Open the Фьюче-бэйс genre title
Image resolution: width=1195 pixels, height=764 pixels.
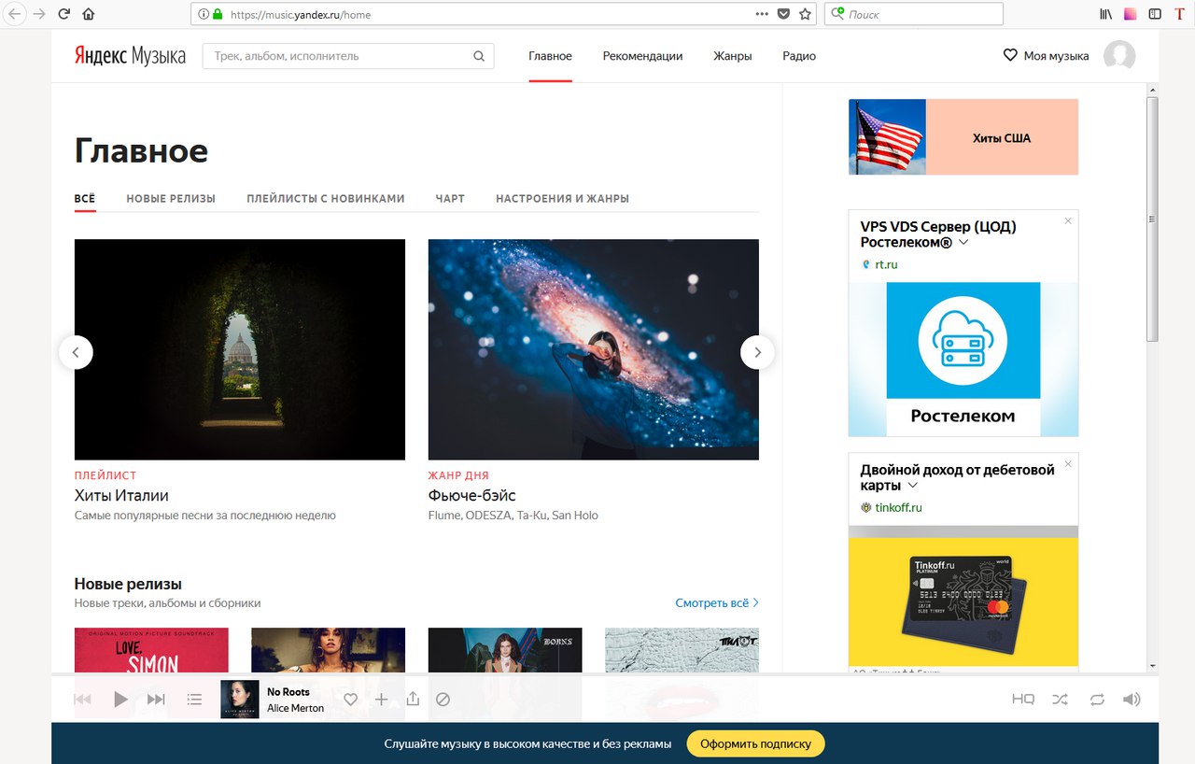pos(471,495)
